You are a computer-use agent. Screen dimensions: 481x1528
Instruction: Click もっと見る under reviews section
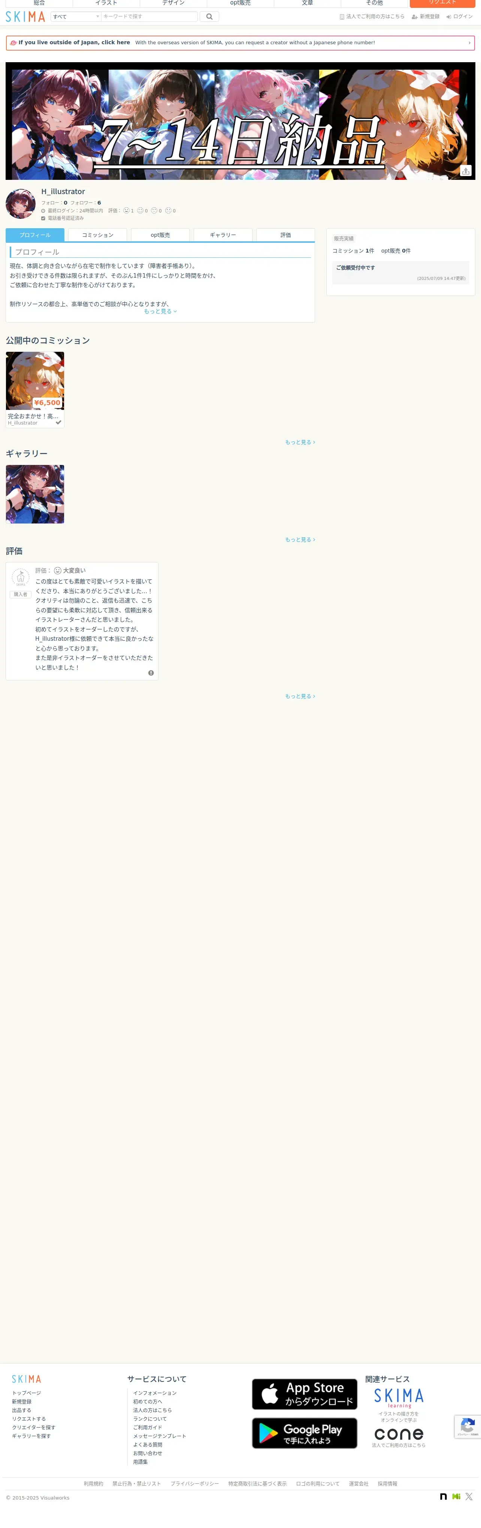pos(300,697)
